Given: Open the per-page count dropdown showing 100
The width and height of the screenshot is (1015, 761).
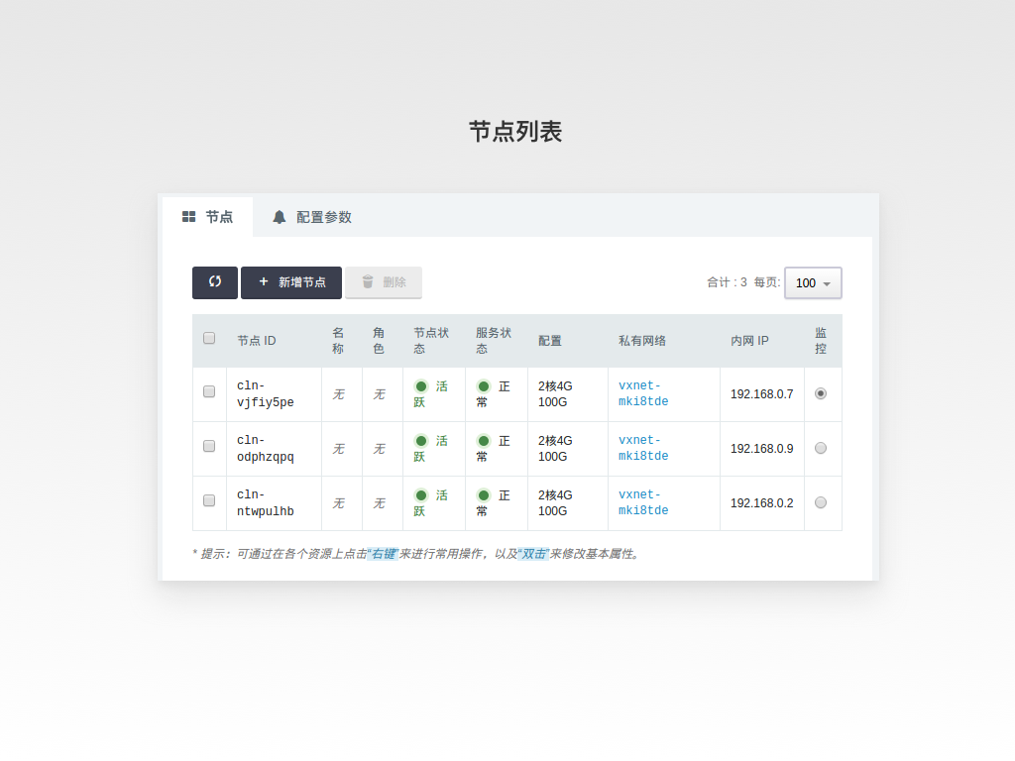Looking at the screenshot, I should (x=813, y=282).
